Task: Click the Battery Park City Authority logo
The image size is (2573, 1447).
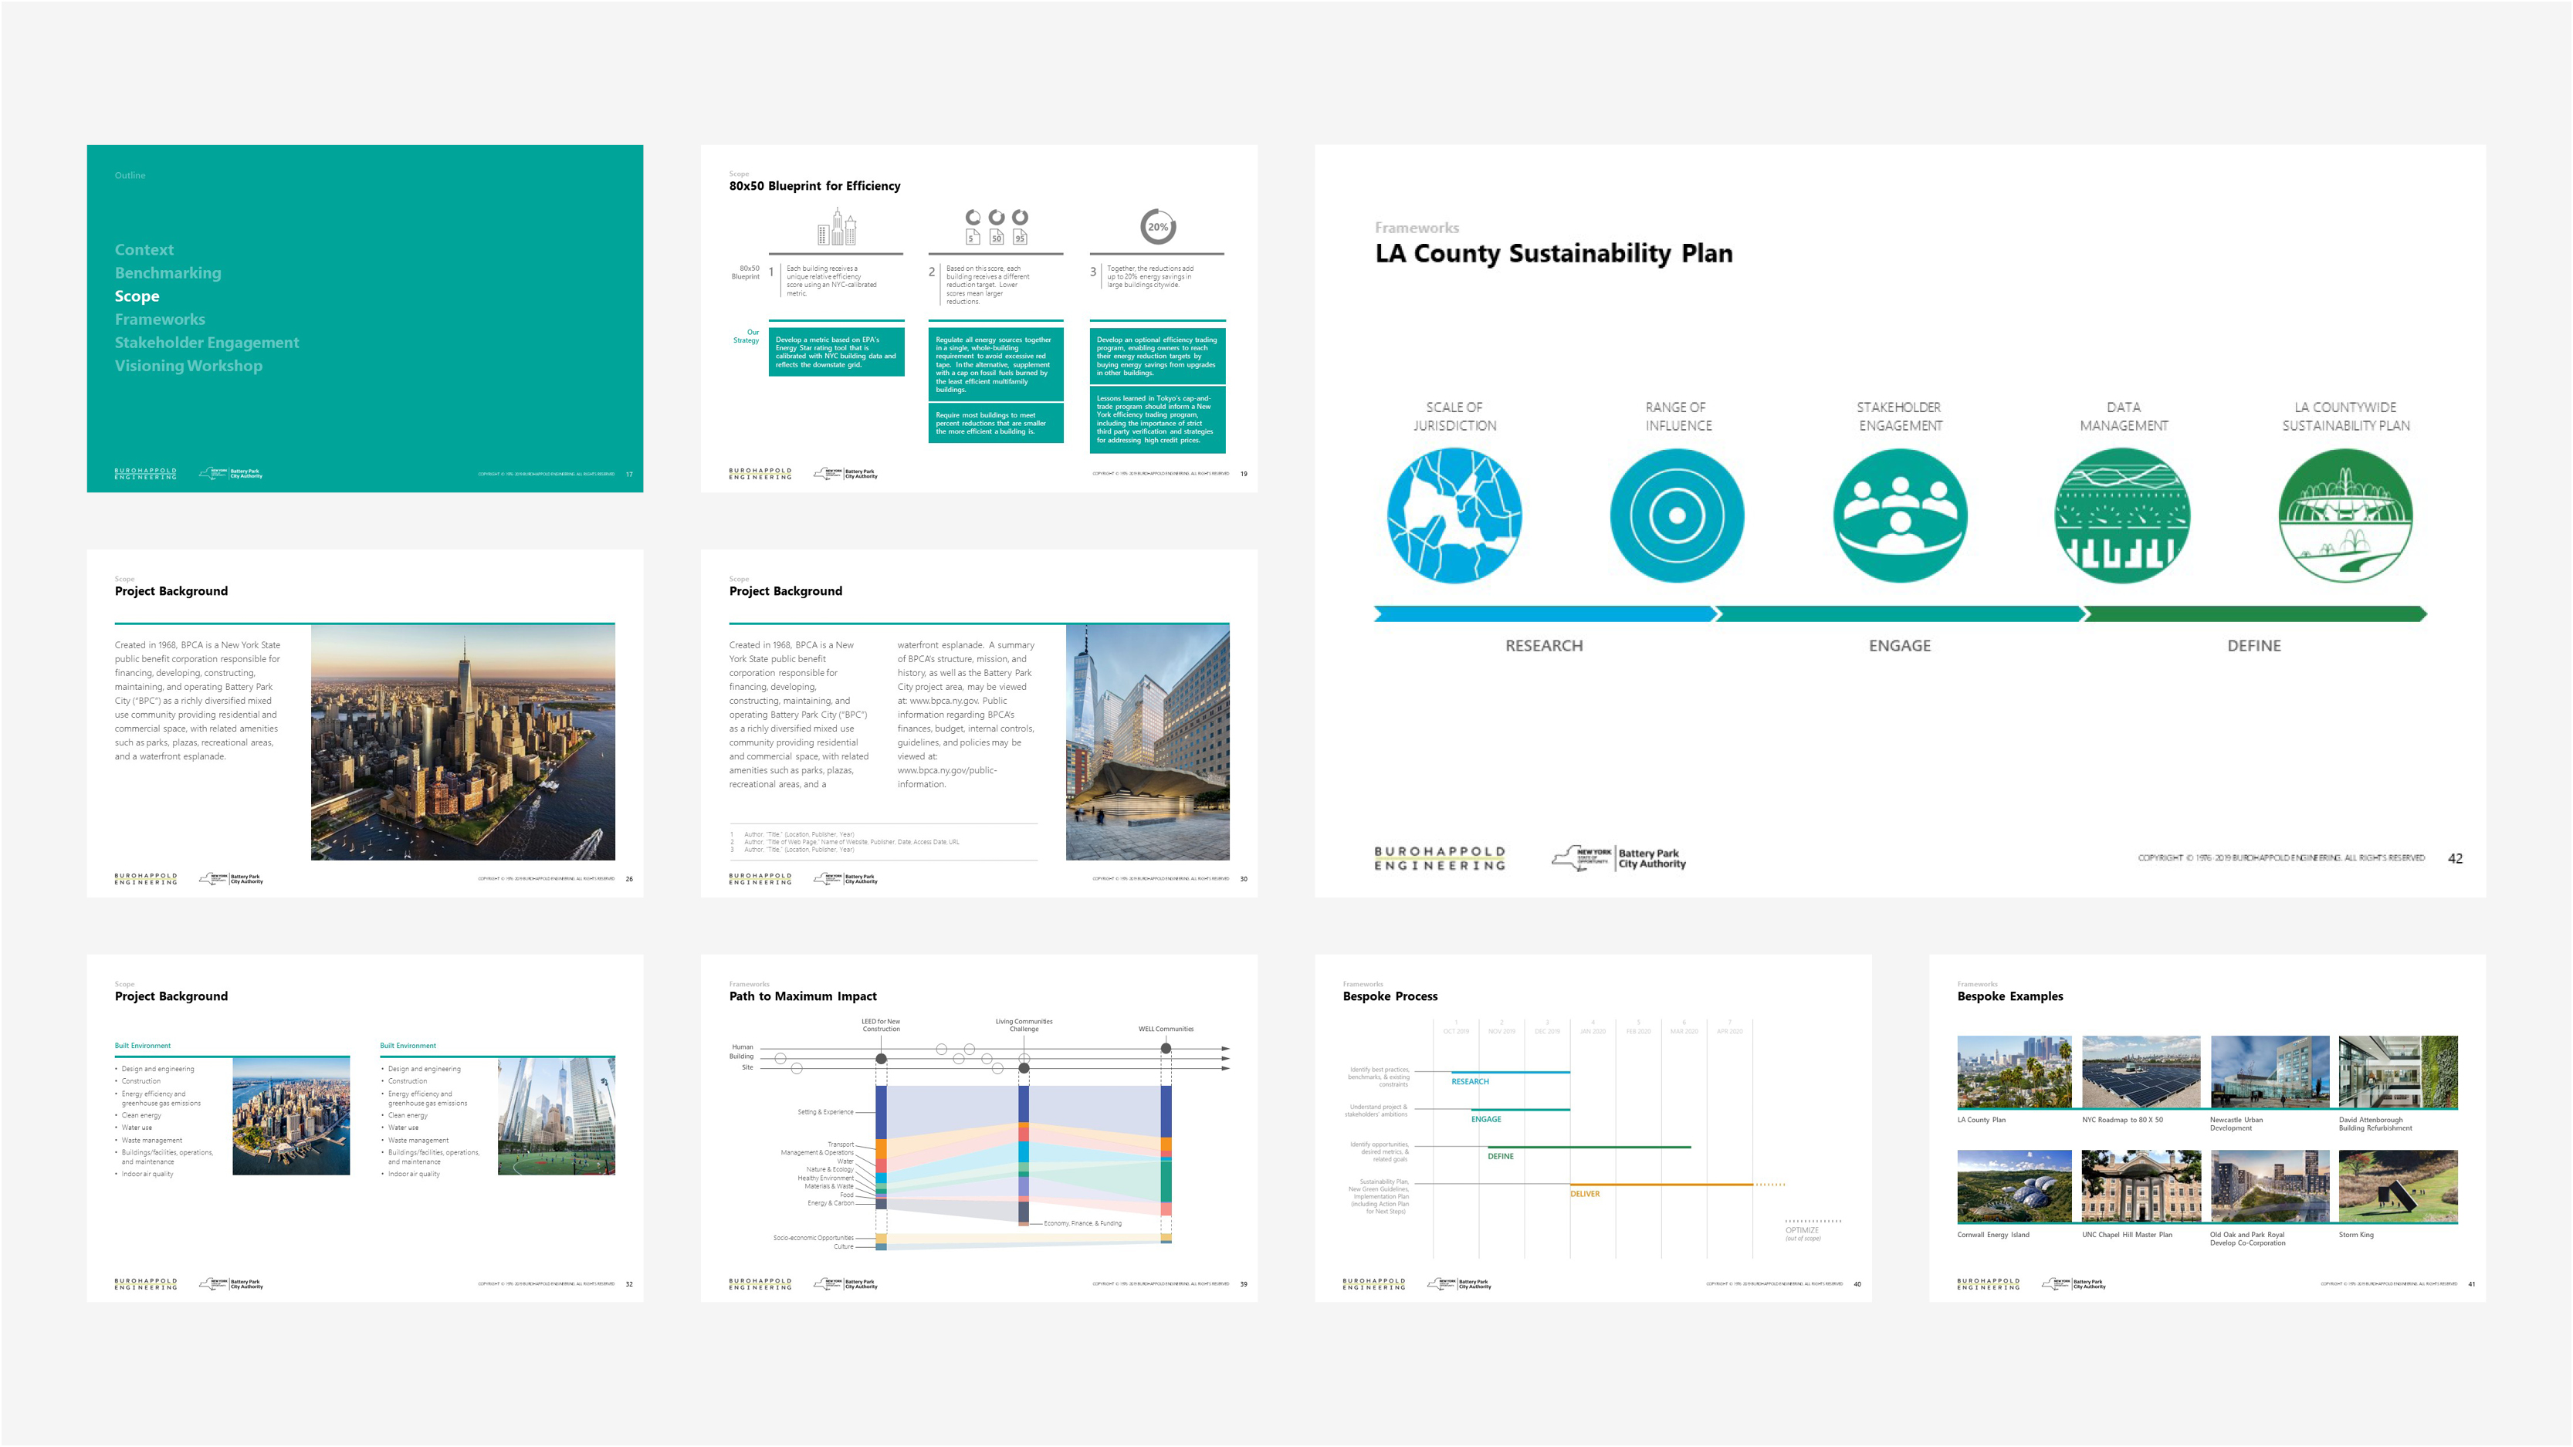Action: point(1620,858)
